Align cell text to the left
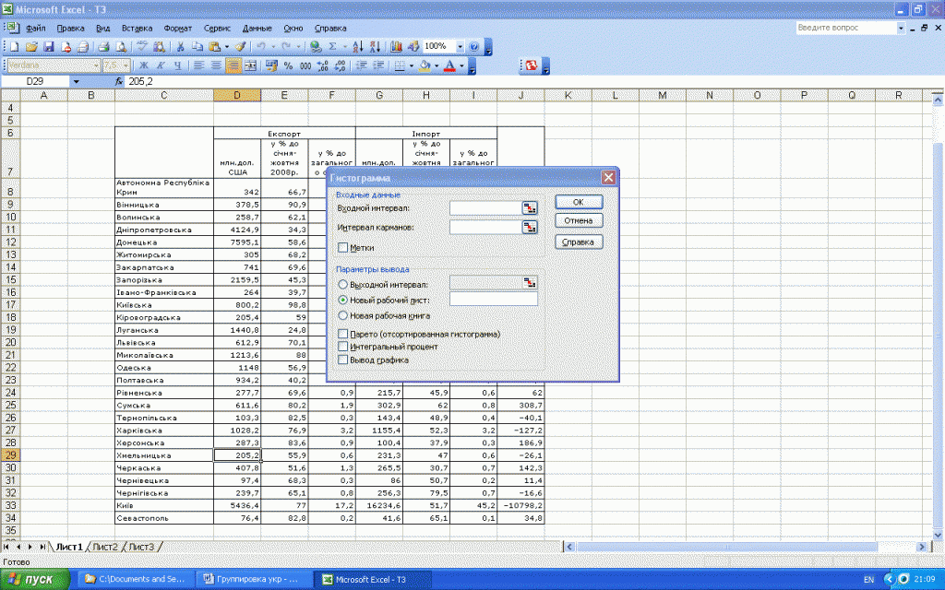 [199, 65]
